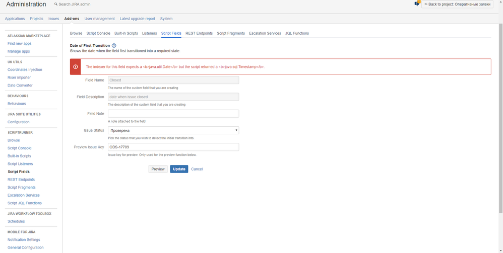The height and width of the screenshot is (253, 503).
Task: Switch to the Browse tab of ScriptRunner
Action: [x=76, y=33]
